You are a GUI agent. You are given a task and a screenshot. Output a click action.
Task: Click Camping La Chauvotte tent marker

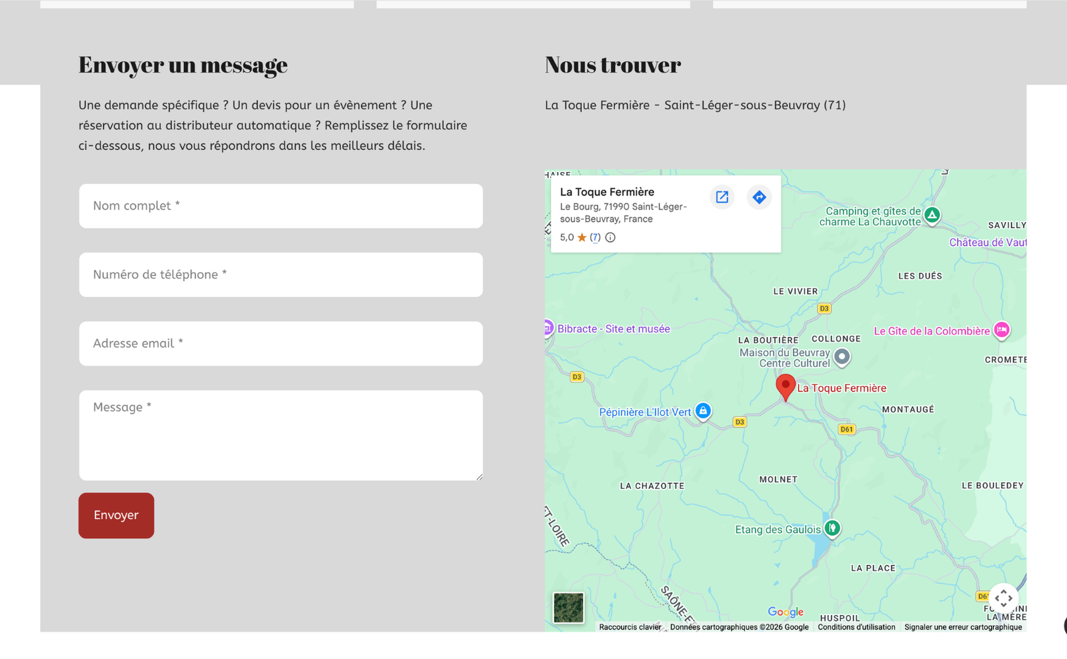coord(932,215)
